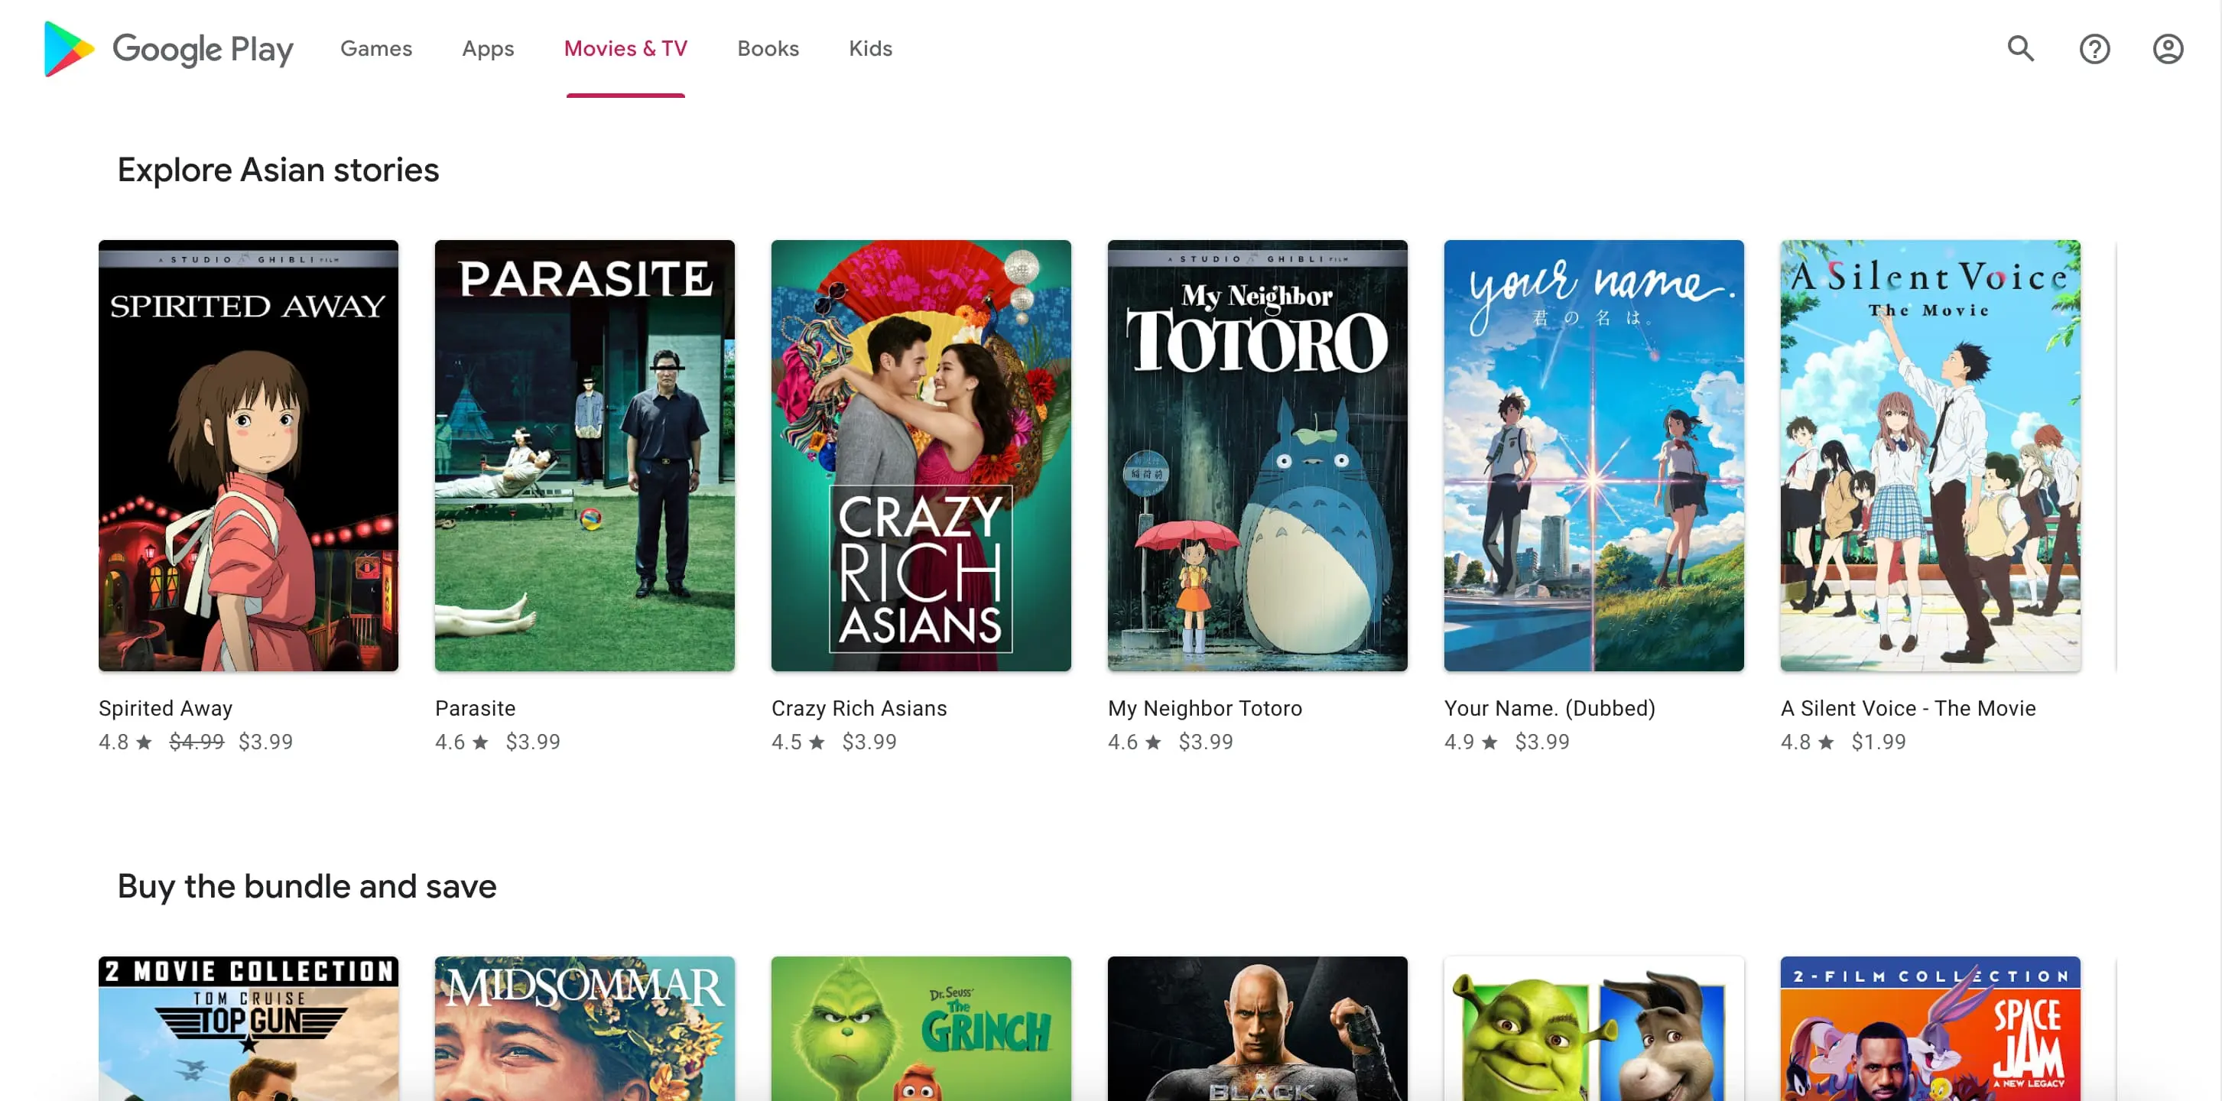Viewport: 2222px width, 1101px height.
Task: Open the Black Adam bundle poster
Action: 1258,1028
